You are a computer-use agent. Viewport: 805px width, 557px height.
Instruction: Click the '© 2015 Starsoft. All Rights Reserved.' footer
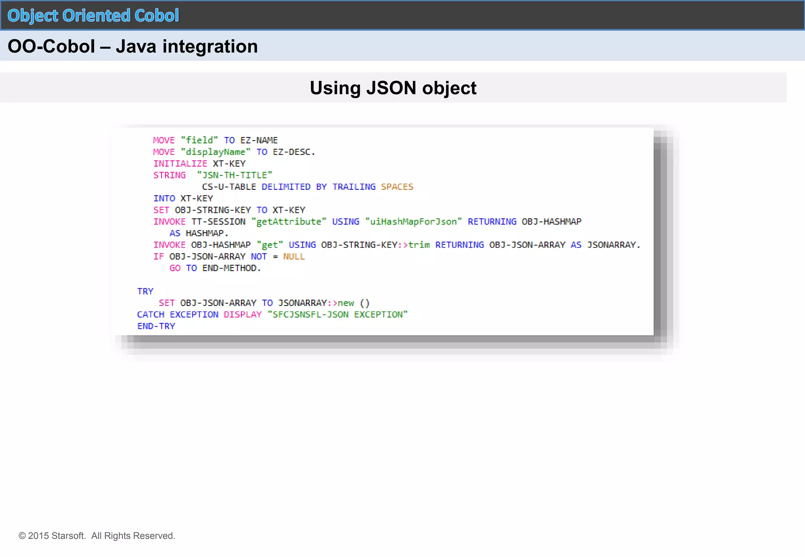click(x=97, y=536)
